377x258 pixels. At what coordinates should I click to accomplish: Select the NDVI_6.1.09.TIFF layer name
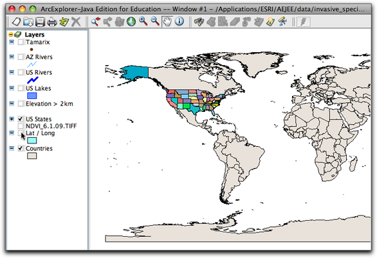[51, 126]
